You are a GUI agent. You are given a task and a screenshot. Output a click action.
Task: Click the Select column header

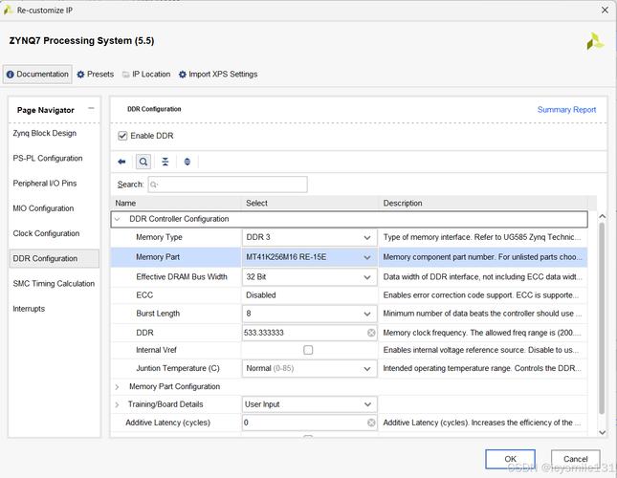(310, 204)
